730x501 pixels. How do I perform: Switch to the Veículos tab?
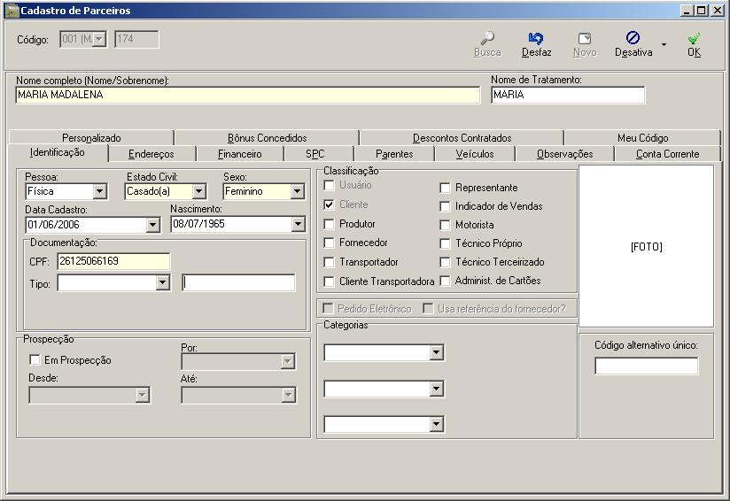click(475, 154)
